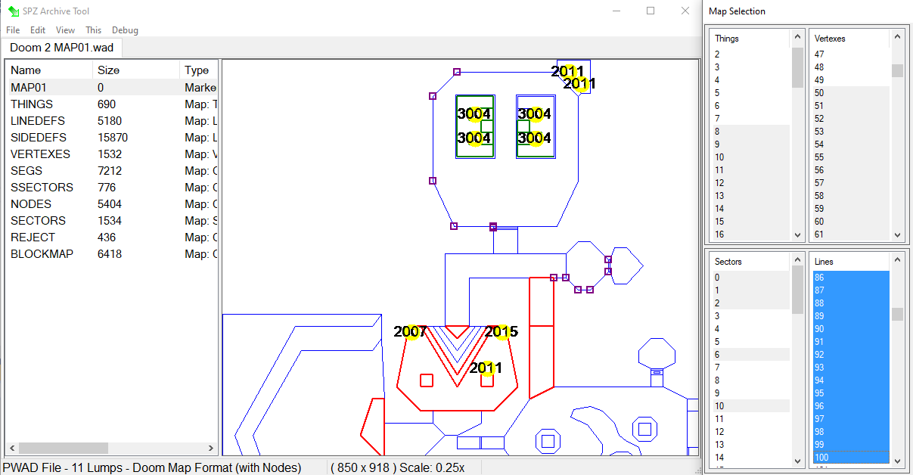Click thing 2015 on the map
Image resolution: width=913 pixels, height=475 pixels.
(x=502, y=332)
